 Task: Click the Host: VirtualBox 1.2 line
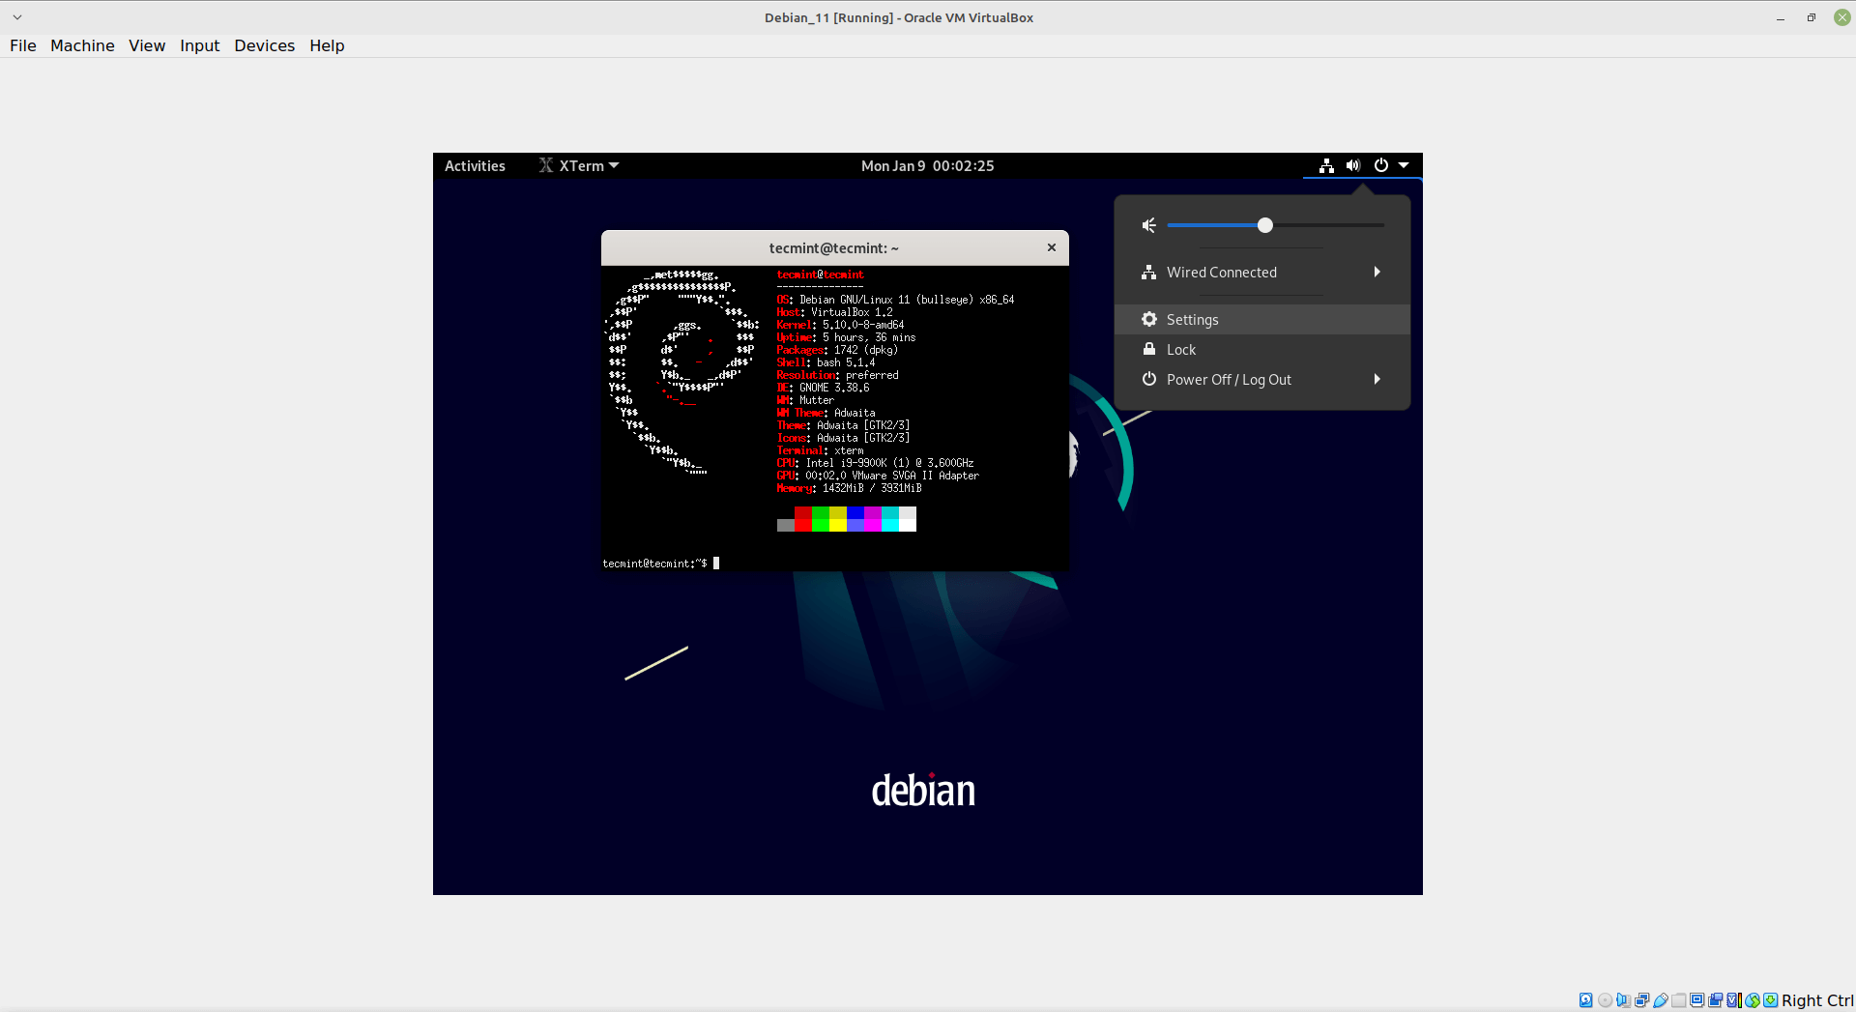[834, 312]
